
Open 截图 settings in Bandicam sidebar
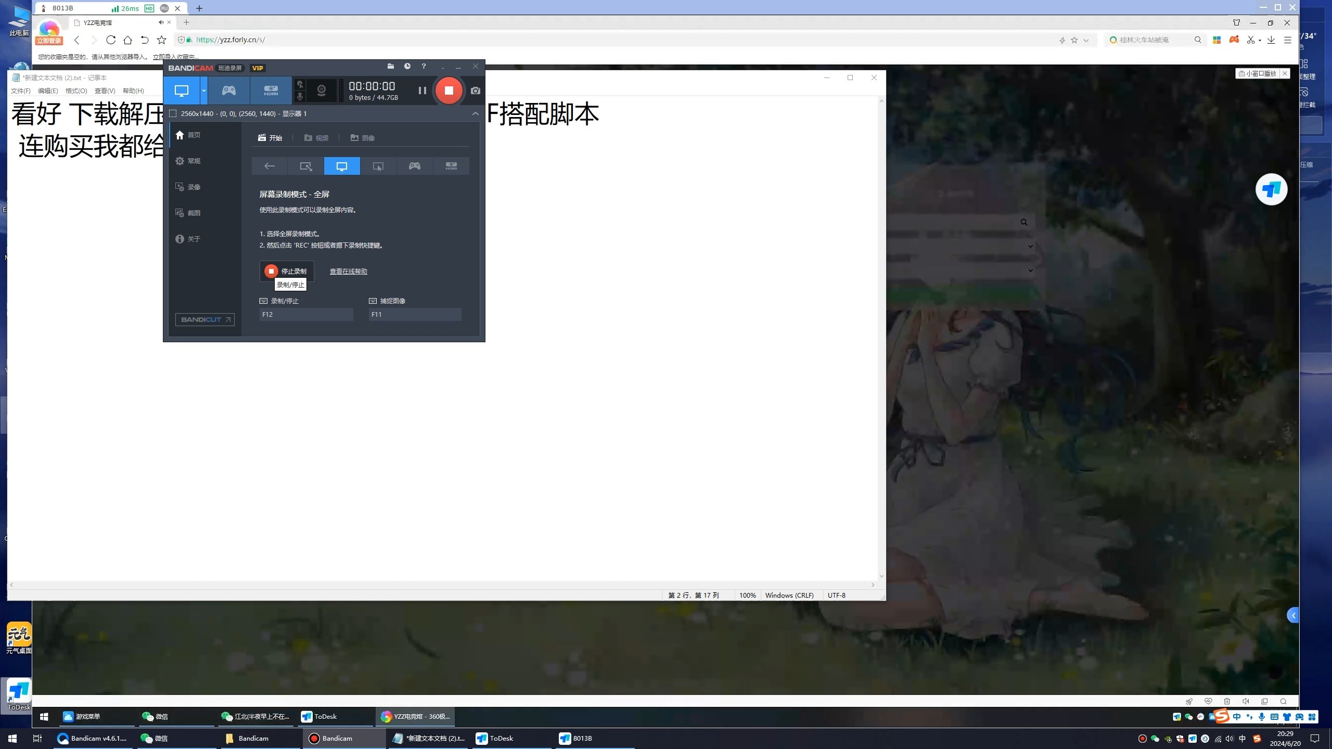tap(204, 213)
